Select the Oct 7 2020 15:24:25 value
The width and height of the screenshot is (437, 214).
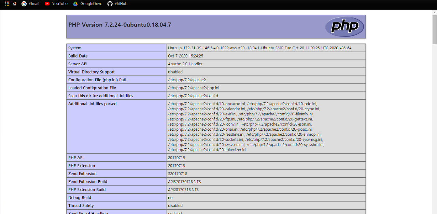point(185,56)
